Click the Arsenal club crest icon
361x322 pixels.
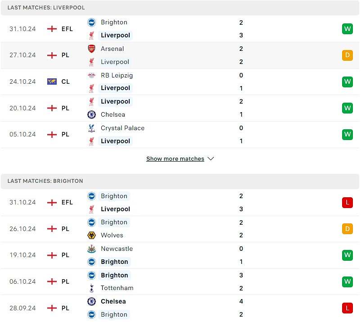point(91,49)
